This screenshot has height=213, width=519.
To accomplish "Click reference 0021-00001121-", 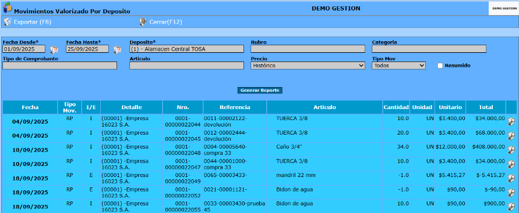I will coord(225,190).
